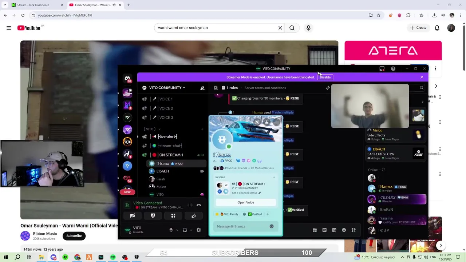Clear the YouTube search box text

tap(280, 28)
